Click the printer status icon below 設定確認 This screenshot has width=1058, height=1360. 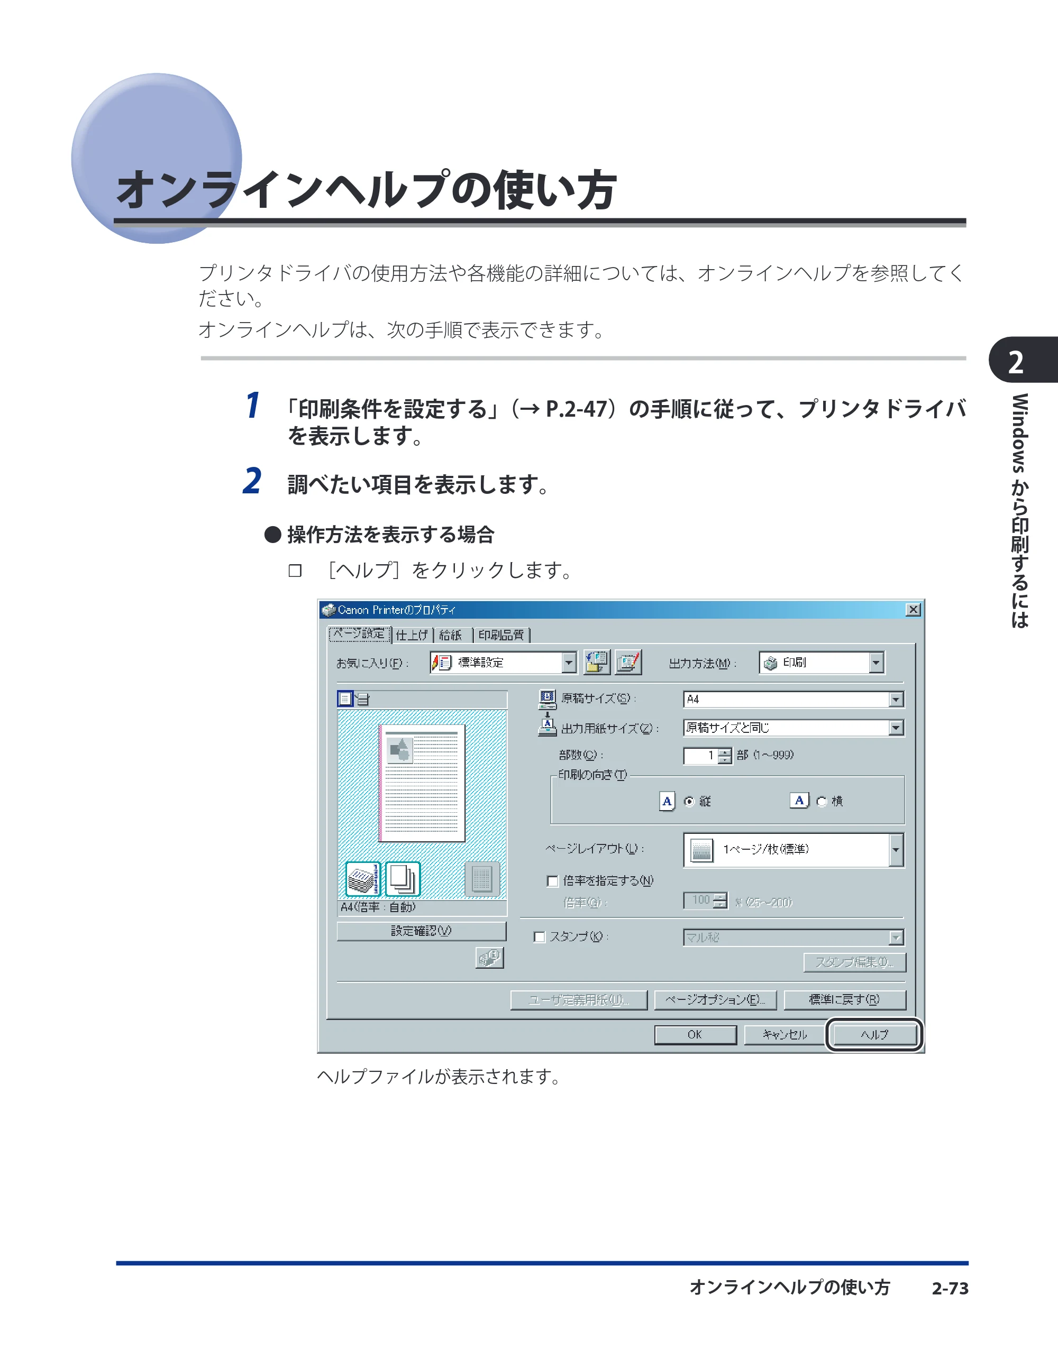489,958
